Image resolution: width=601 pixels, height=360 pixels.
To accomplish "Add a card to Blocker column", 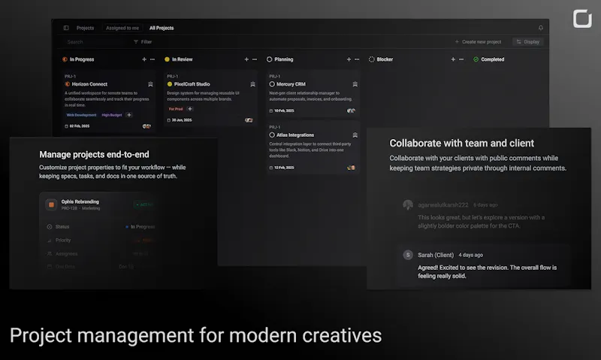I will point(453,59).
